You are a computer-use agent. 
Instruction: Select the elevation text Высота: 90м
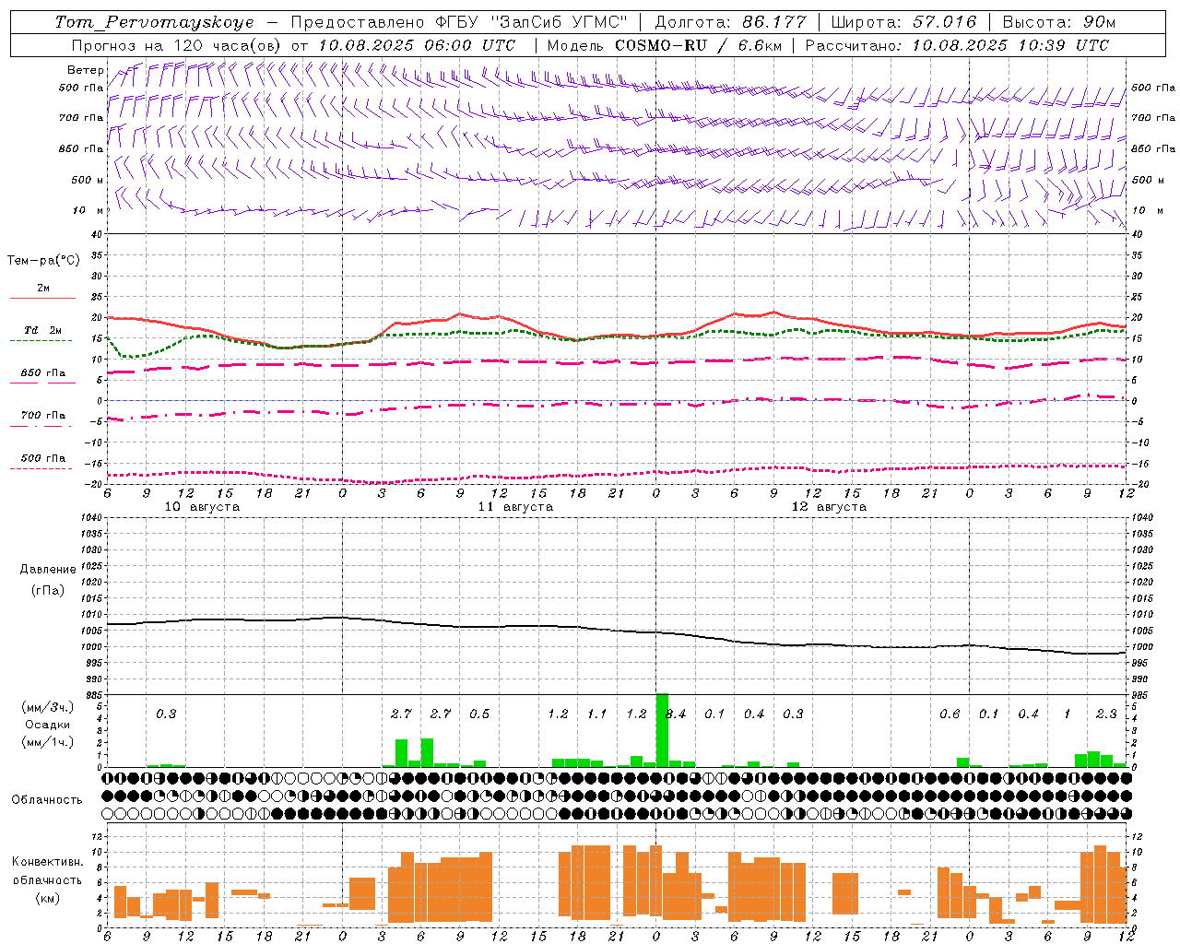pos(1059,22)
